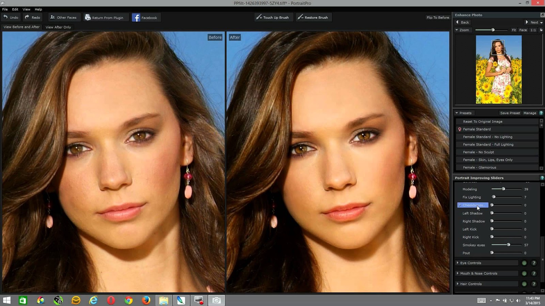
Task: Show hidden tray icons arrow
Action: (x=491, y=301)
